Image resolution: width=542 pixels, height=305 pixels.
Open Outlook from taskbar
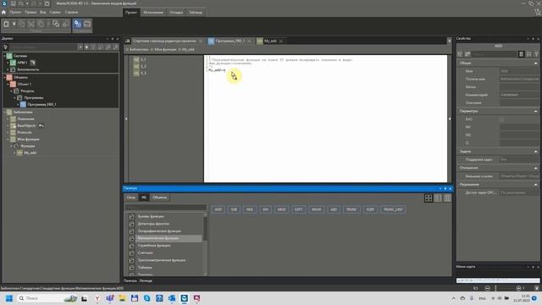[172, 298]
